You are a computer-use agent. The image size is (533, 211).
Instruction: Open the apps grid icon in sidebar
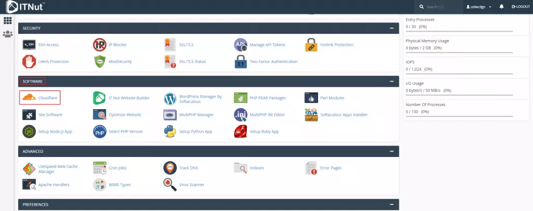[x=7, y=21]
